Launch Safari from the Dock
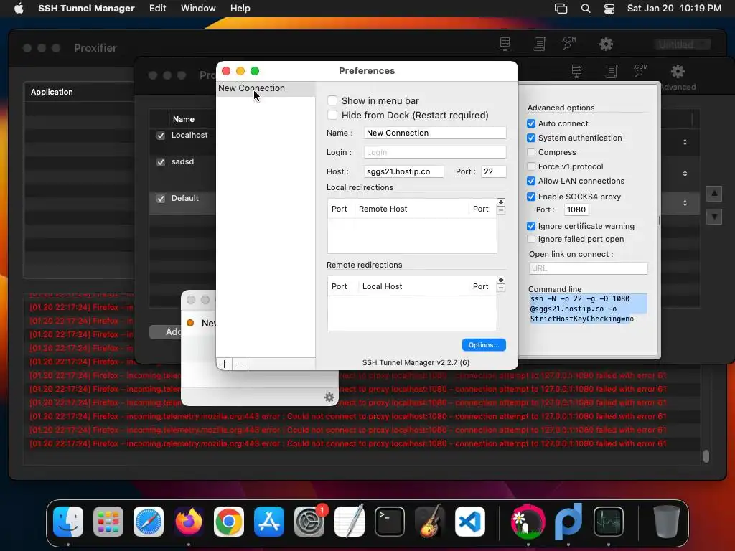735x551 pixels. click(149, 522)
